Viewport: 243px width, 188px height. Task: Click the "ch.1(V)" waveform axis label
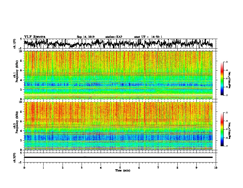[x=15, y=44]
